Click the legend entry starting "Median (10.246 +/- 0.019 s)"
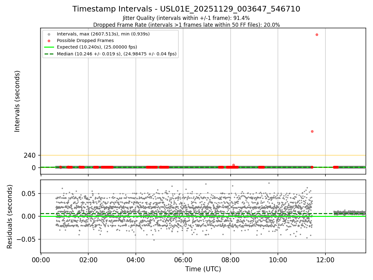 (117, 54)
